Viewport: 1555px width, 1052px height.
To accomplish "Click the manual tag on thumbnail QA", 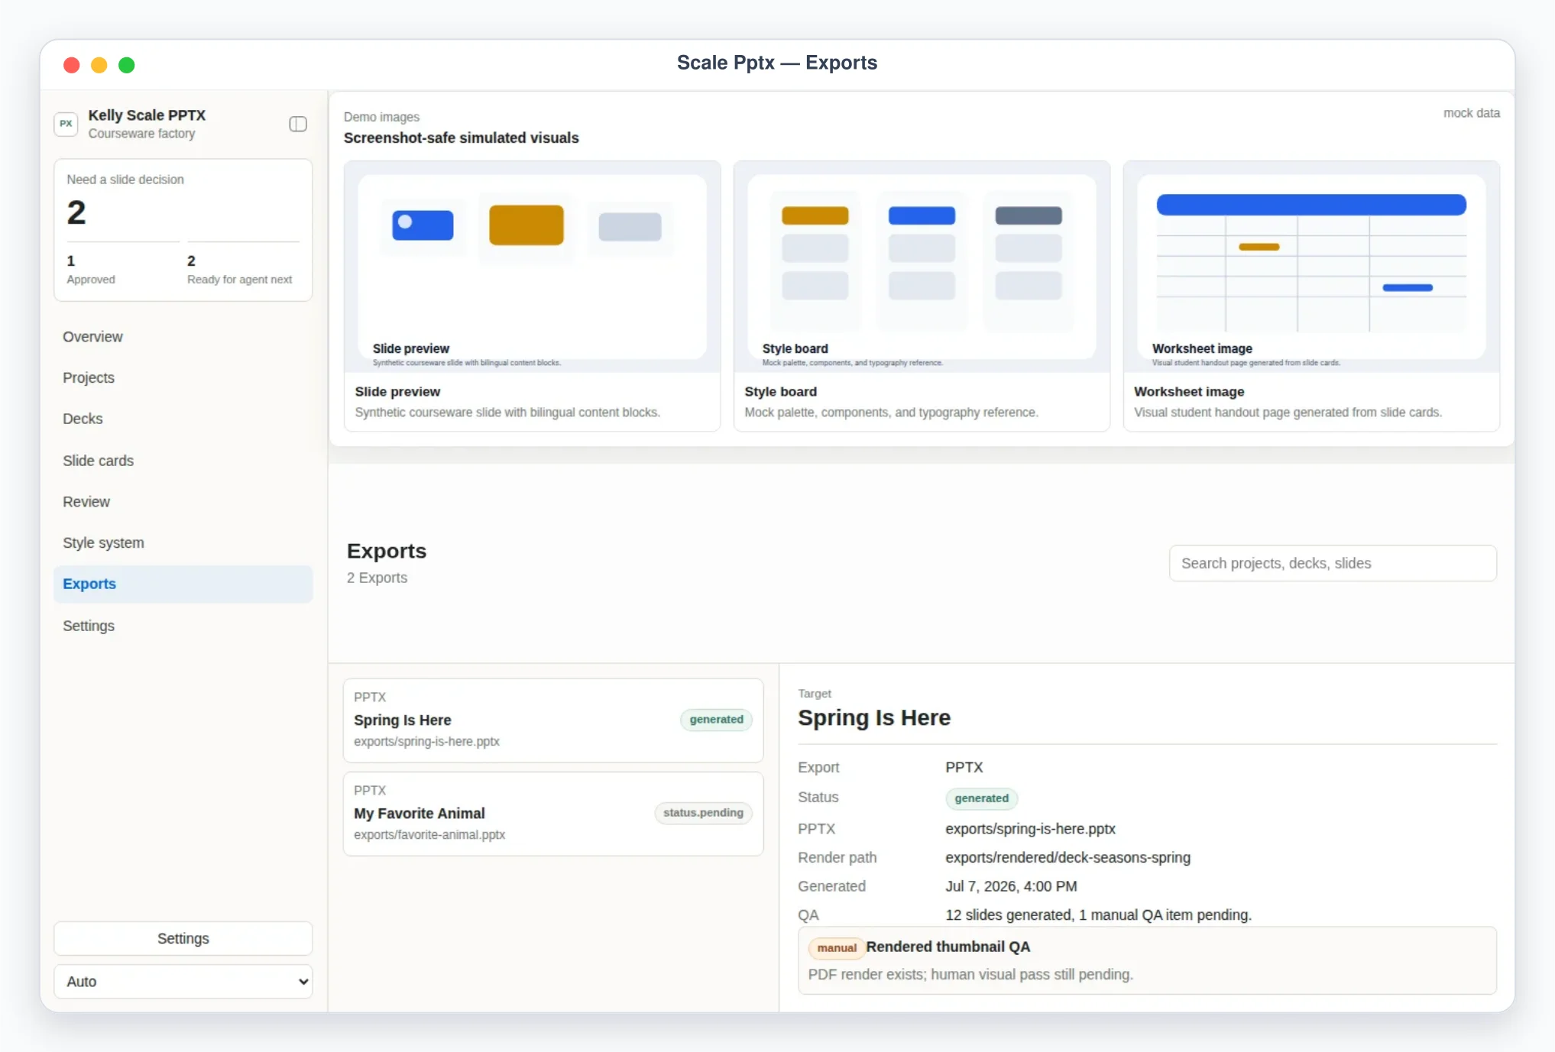I will click(837, 948).
